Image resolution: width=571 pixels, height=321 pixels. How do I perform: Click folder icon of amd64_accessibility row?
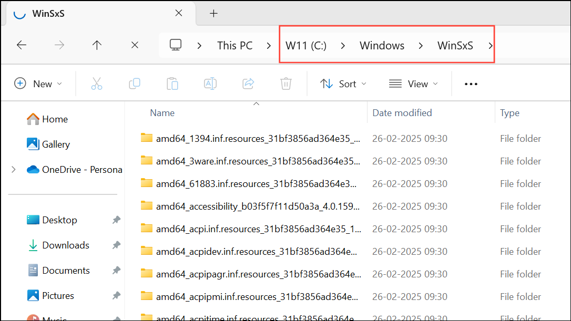(x=146, y=205)
